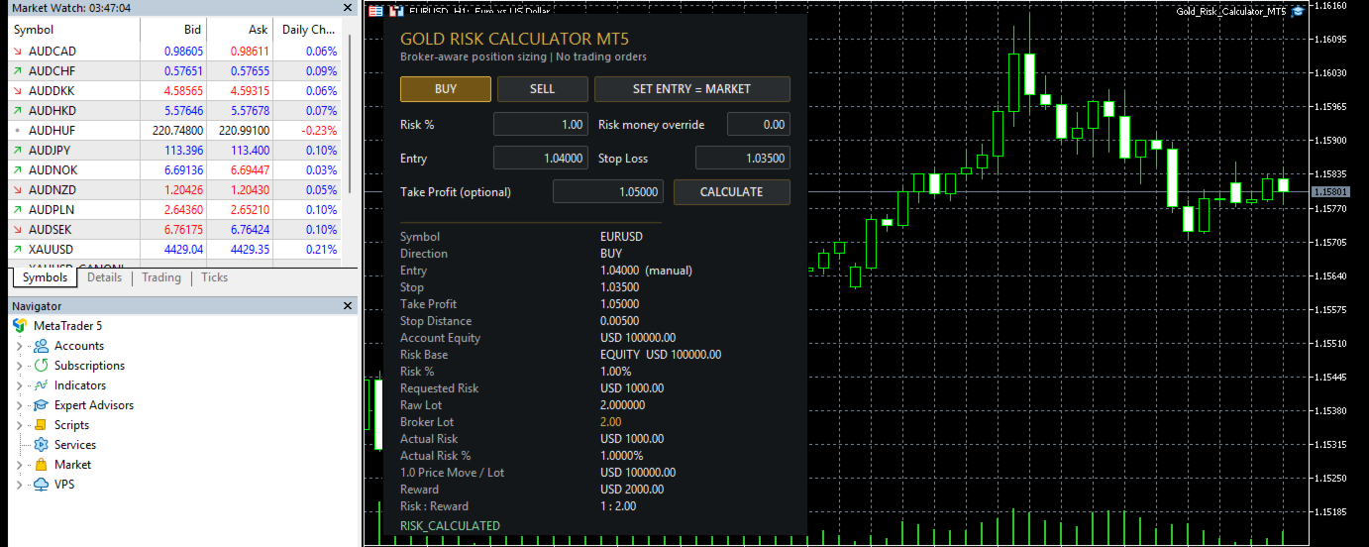1369x547 pixels.
Task: Select the BUY direction toggle
Action: [446, 89]
